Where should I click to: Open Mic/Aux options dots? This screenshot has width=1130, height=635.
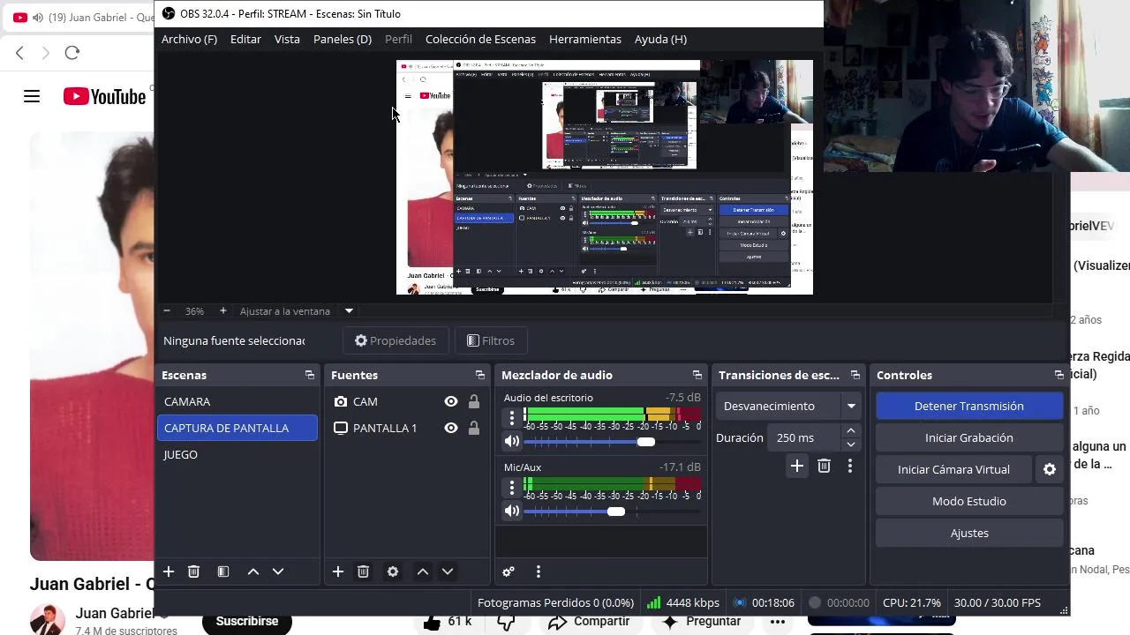[x=512, y=487]
